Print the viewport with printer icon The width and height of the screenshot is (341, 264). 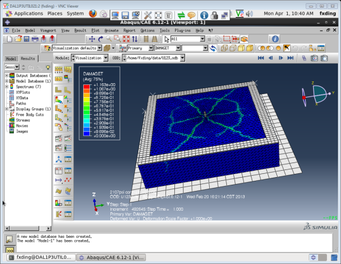[x=35, y=39]
